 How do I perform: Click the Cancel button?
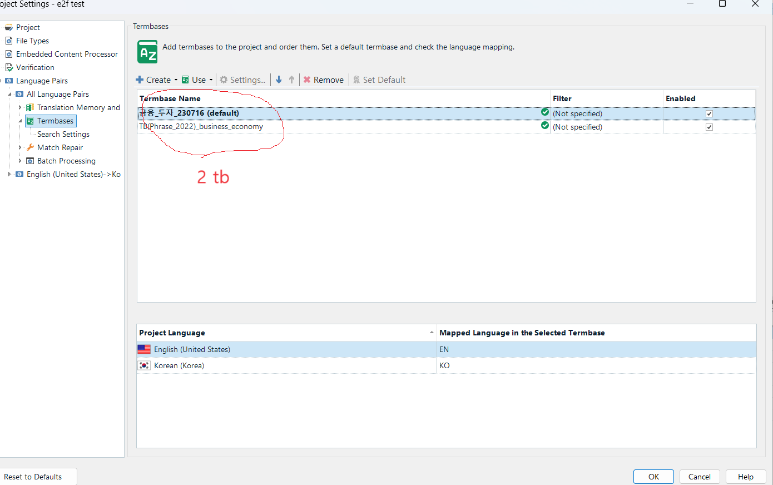[x=699, y=477]
